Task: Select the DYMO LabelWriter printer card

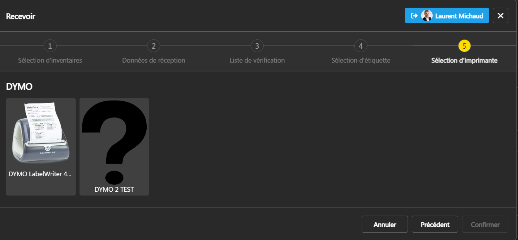Action: coord(41,147)
